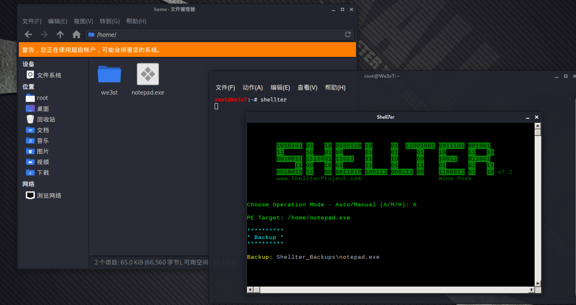
Task: Select the notepad.exe file icon
Action: pyautogui.click(x=148, y=74)
